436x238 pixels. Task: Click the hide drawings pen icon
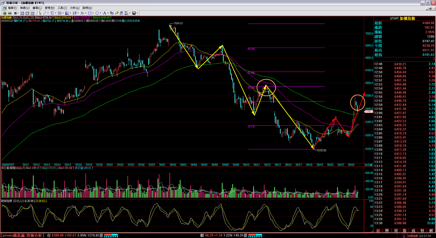tap(122, 13)
